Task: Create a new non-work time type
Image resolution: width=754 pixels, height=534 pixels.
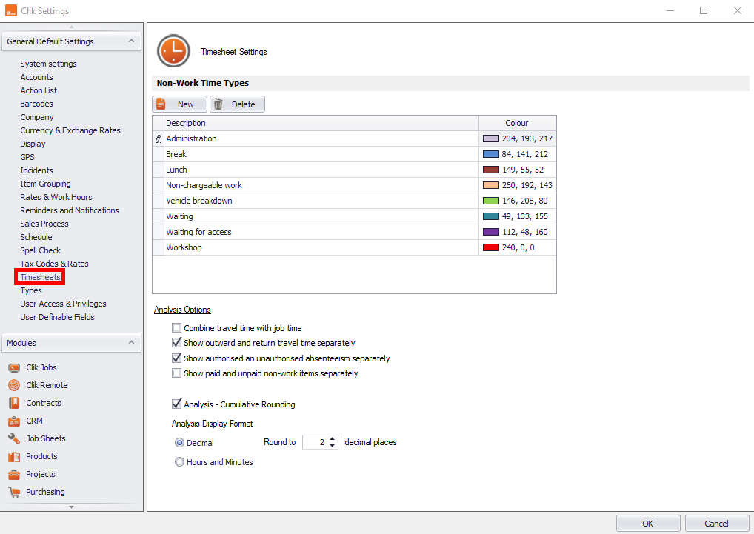Action: tap(179, 104)
